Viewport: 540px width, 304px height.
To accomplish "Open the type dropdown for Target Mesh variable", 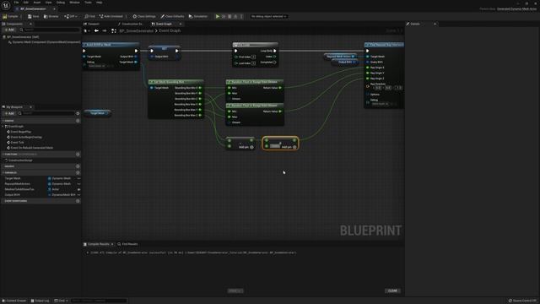I will [62, 178].
